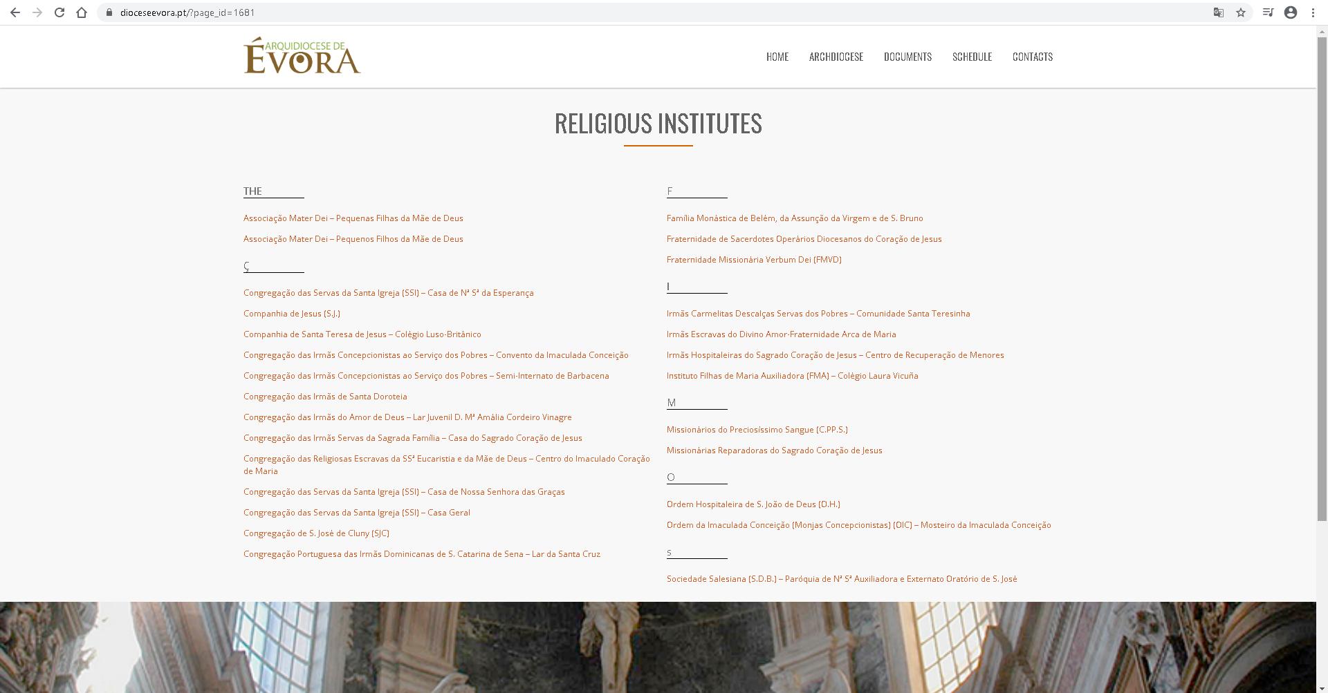Screen dimensions: 1328x693
Task: Open Irmãs do Amor de Deus link
Action: (407, 417)
